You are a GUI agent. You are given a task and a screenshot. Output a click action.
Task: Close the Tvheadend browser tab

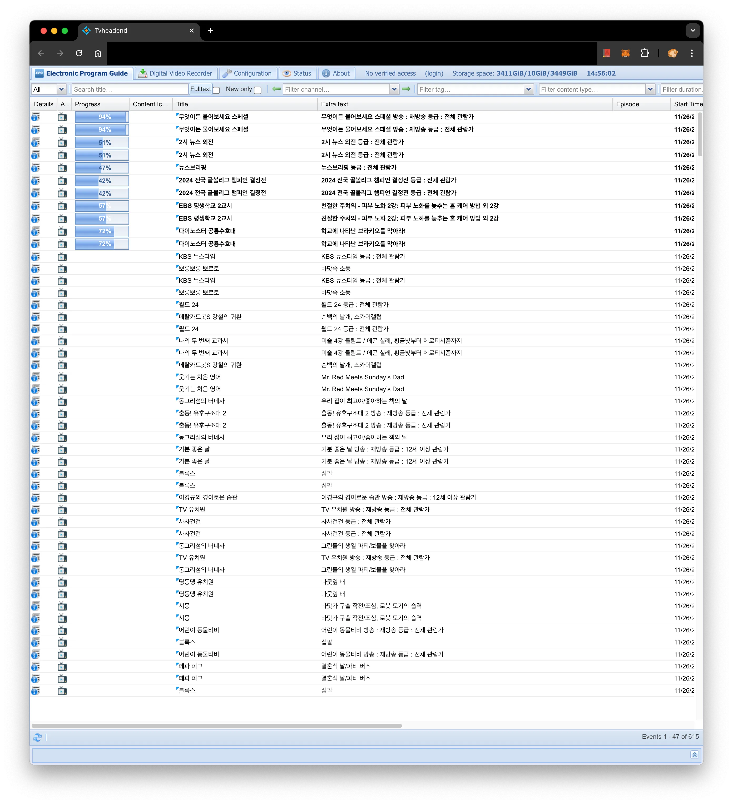pos(191,30)
